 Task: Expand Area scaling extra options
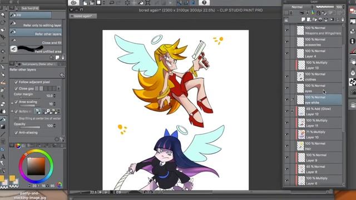[12, 103]
